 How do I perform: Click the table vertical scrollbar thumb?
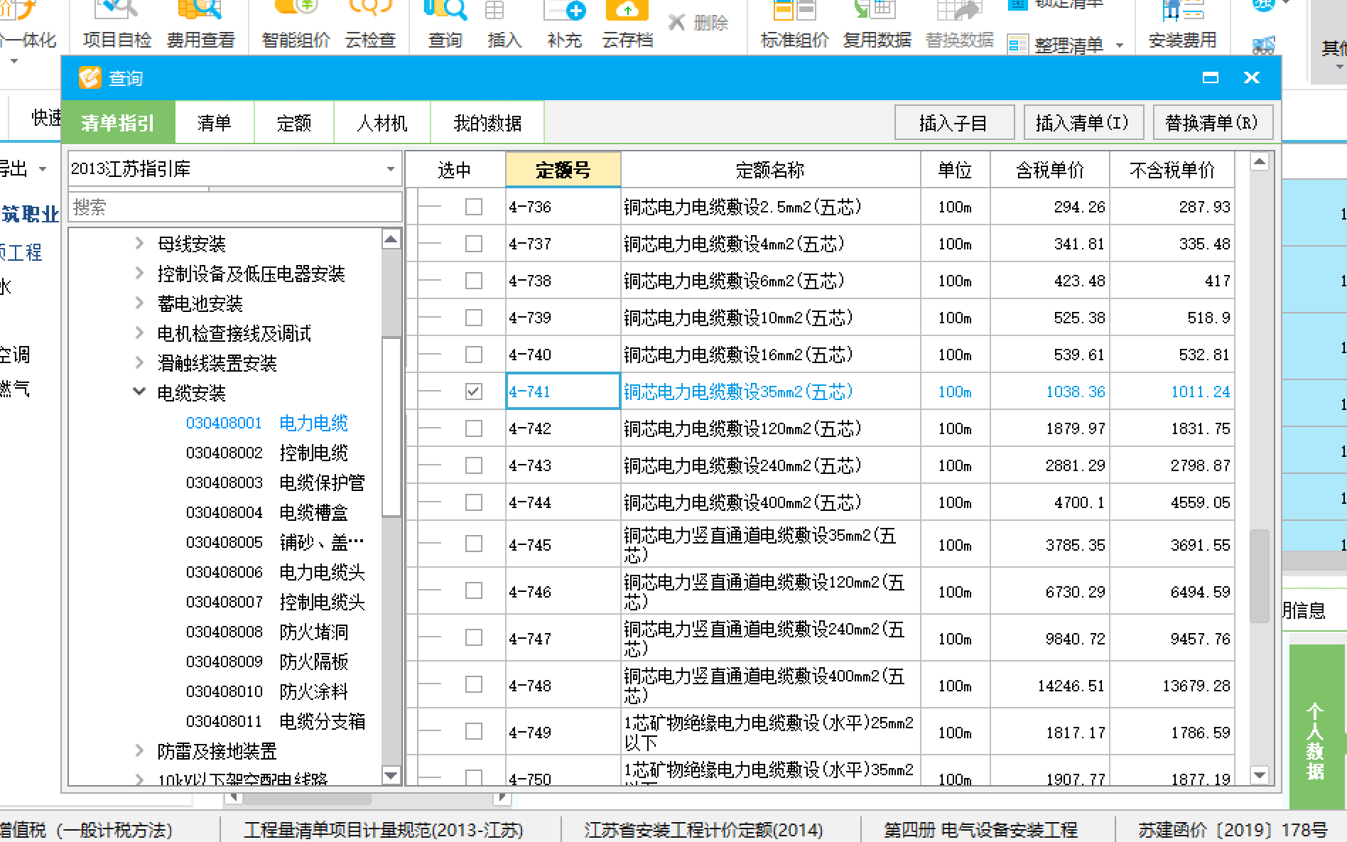pyautogui.click(x=1259, y=576)
